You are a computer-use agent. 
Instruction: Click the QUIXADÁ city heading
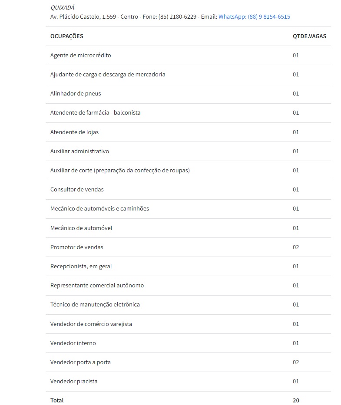click(x=63, y=7)
